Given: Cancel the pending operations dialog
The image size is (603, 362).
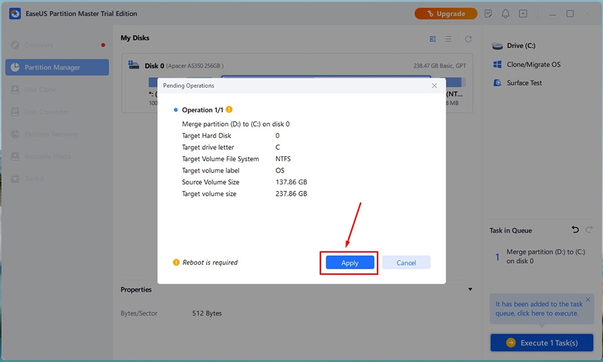Looking at the screenshot, I should (406, 263).
